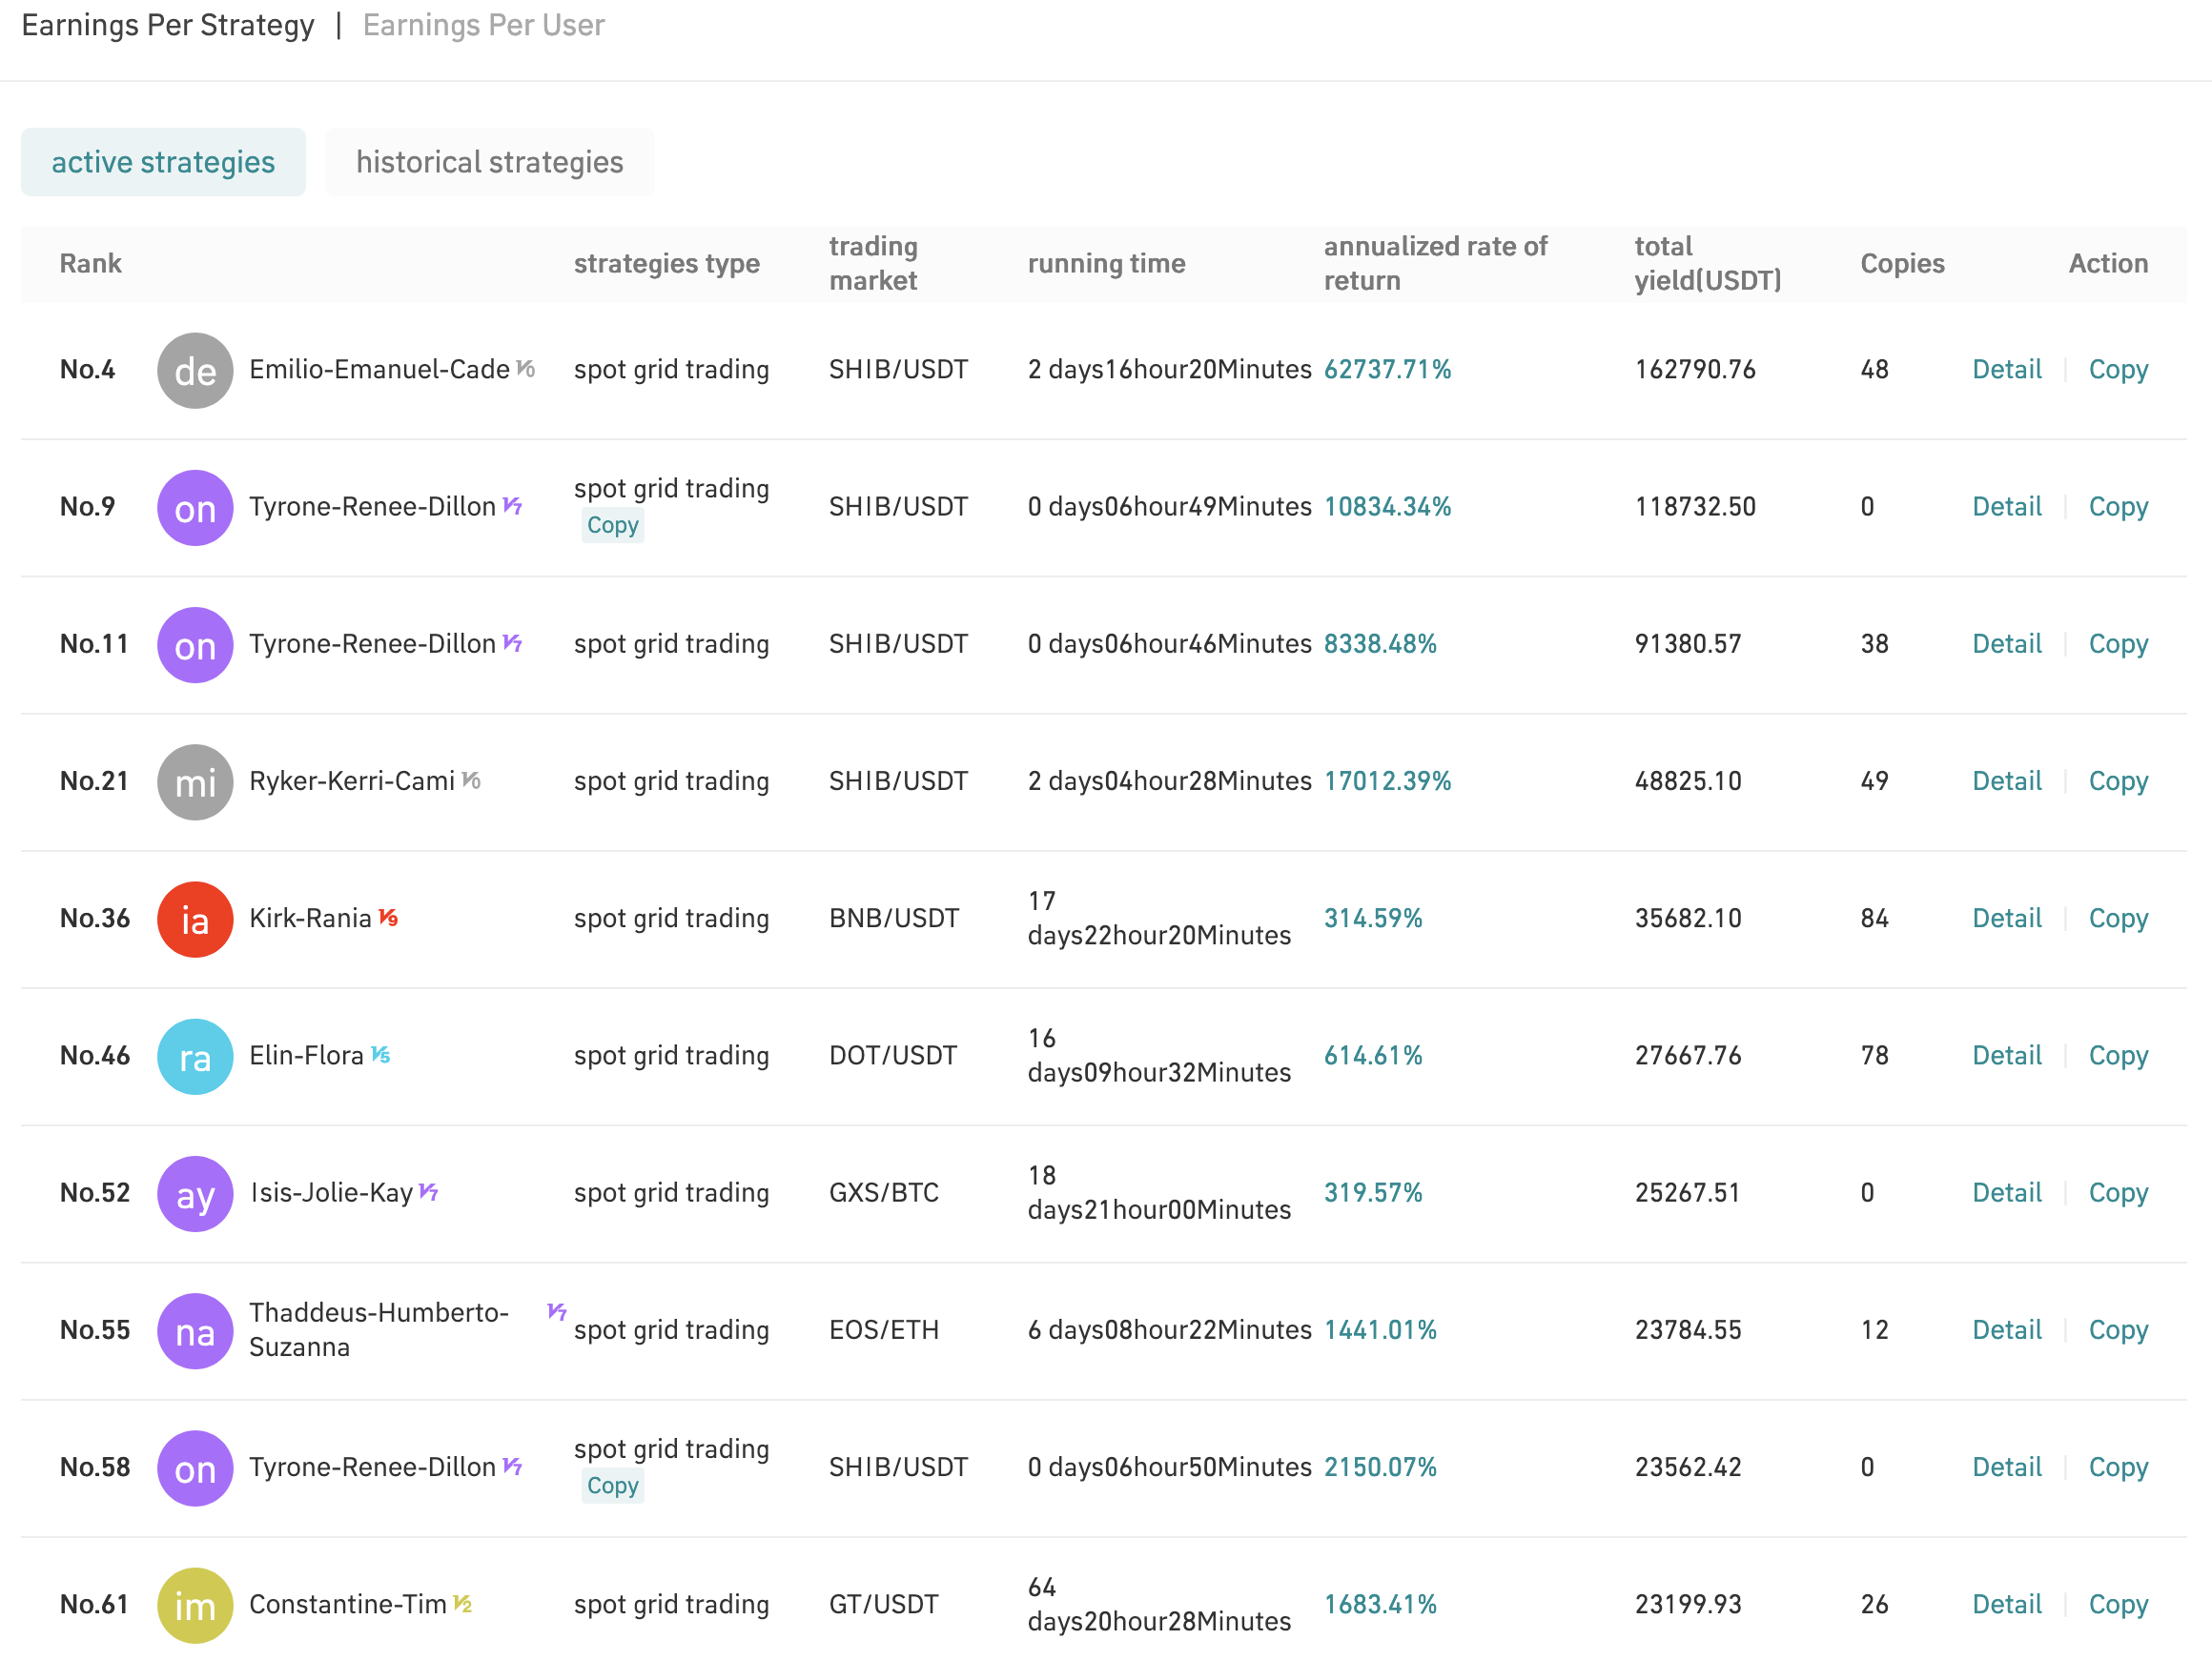Open Detail for the EOS/ETH strategy
Screen dimensions: 2212x1660
2006,1330
